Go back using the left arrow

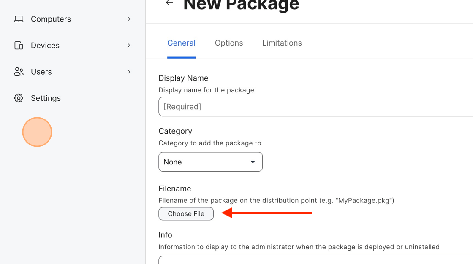[x=169, y=3]
